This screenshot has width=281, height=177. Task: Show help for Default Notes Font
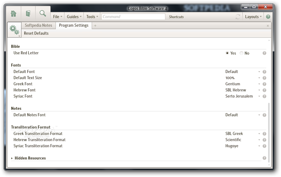(x=264, y=115)
